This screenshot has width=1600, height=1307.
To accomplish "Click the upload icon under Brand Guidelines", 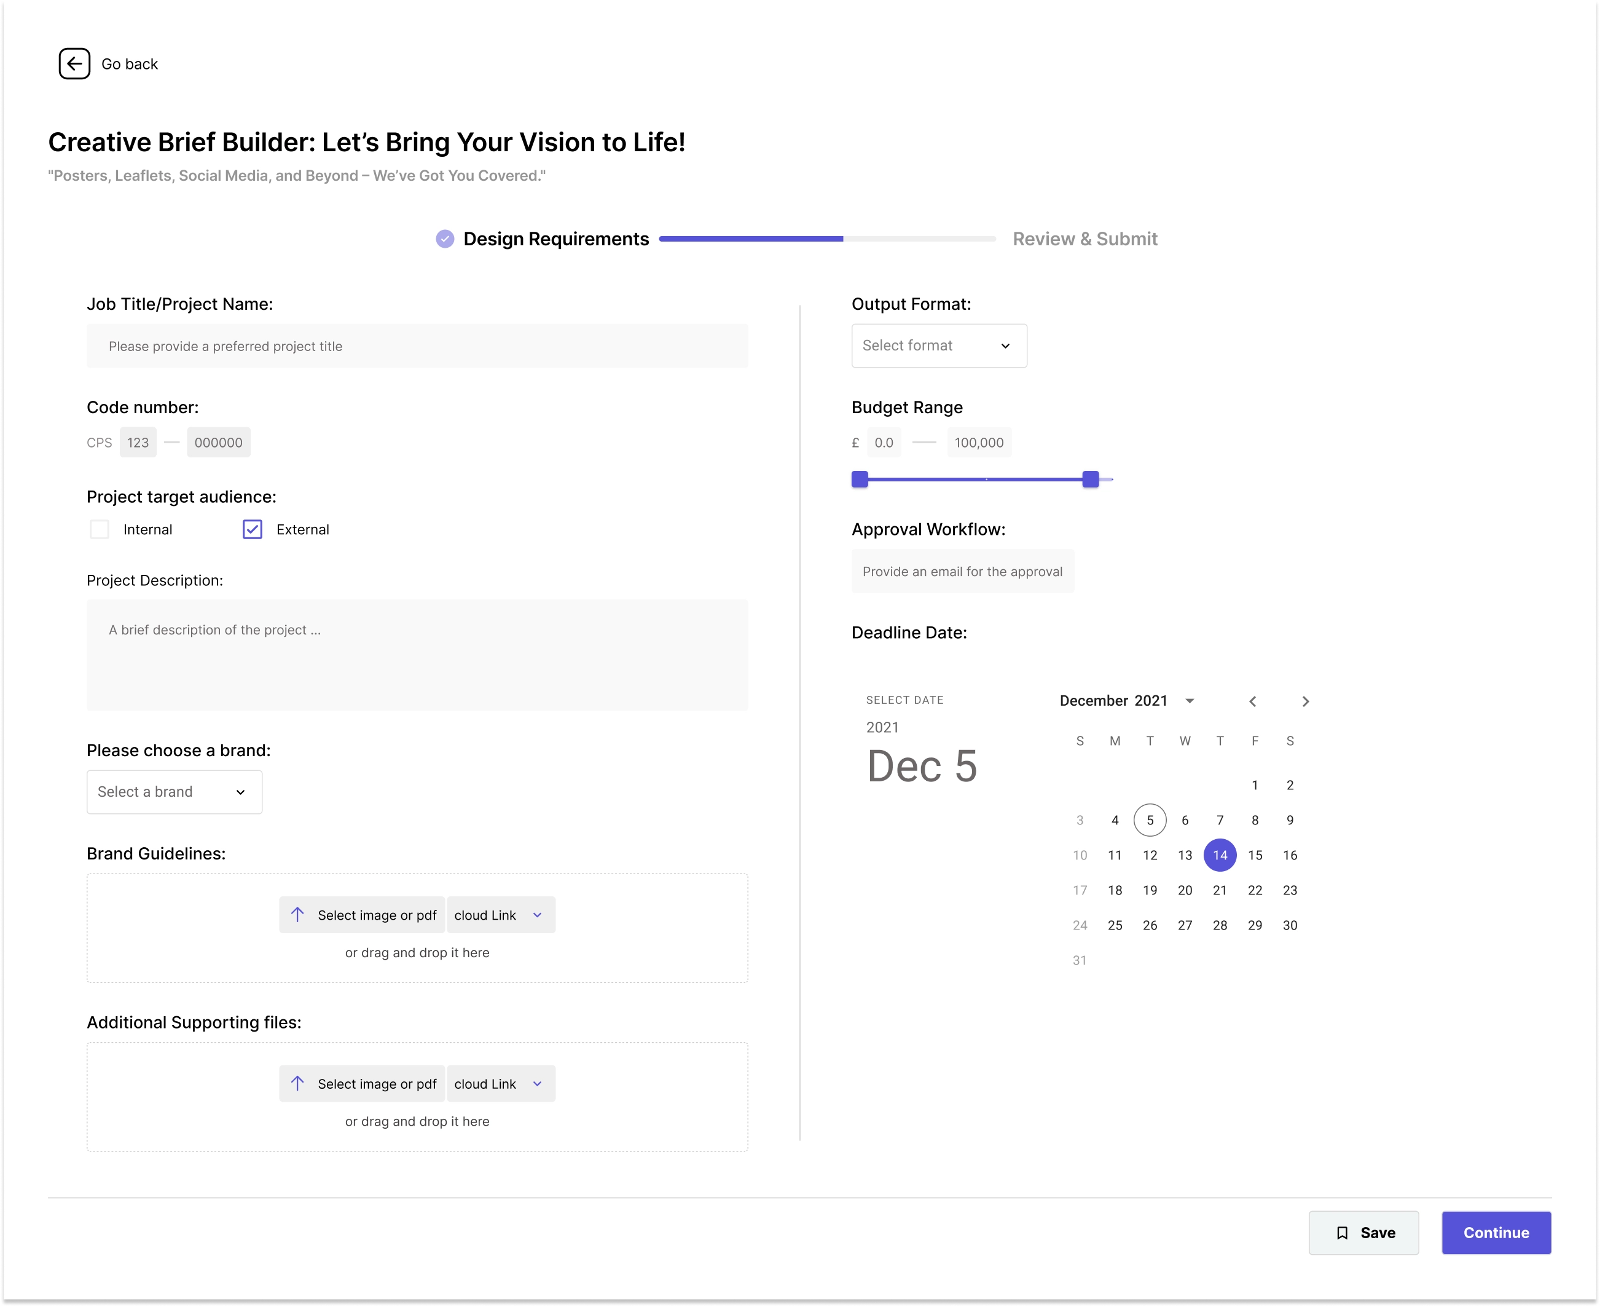I will 298,914.
